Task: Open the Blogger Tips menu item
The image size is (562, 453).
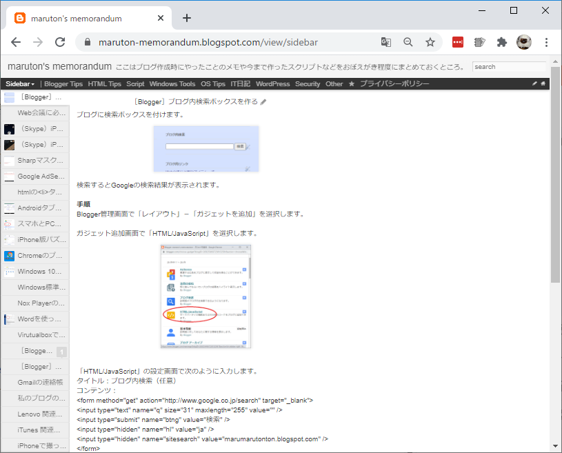Action: pyautogui.click(x=63, y=84)
